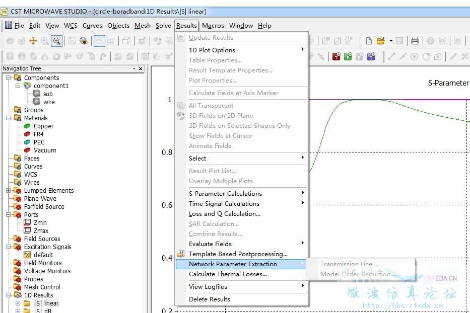
Task: Collapse the component1 node
Action: 18,86
